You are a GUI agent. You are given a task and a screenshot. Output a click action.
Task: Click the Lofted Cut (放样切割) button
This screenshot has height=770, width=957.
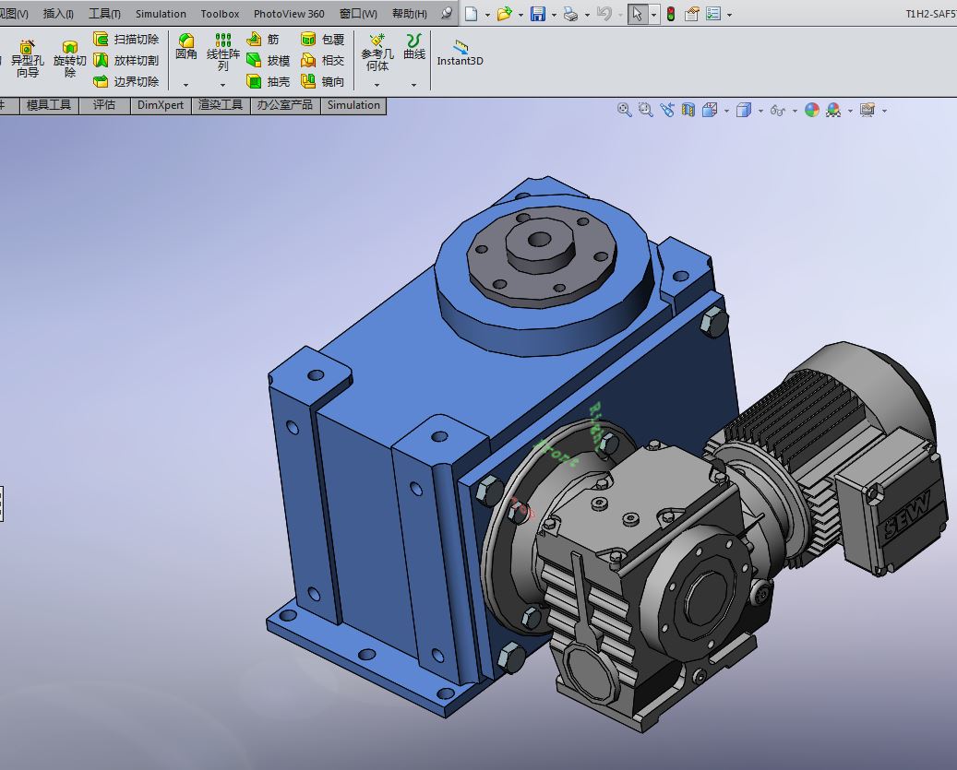point(126,61)
